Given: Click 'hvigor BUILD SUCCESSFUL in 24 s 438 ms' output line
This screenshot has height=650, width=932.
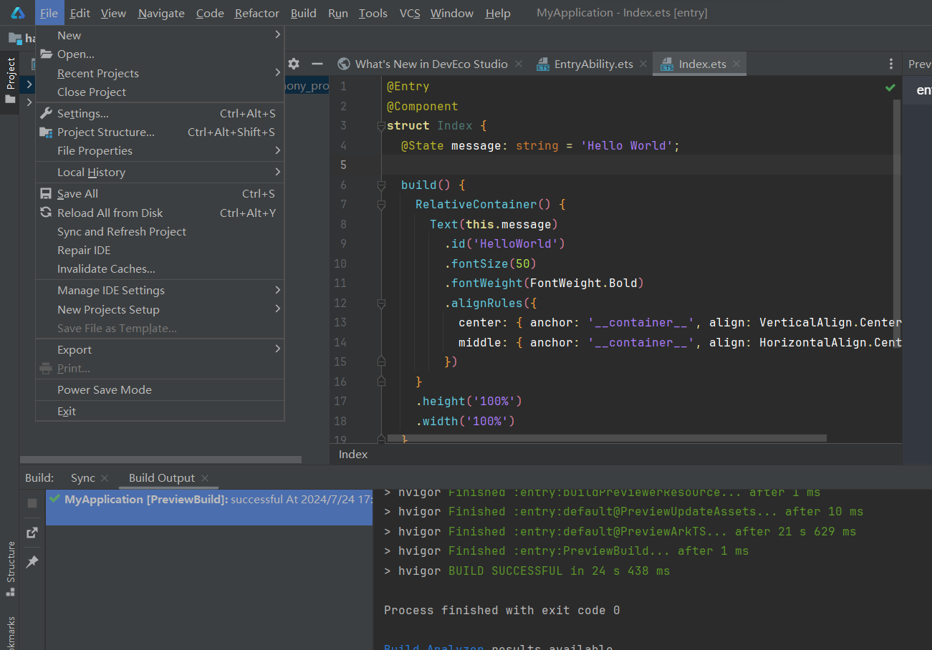Looking at the screenshot, I should click(527, 571).
